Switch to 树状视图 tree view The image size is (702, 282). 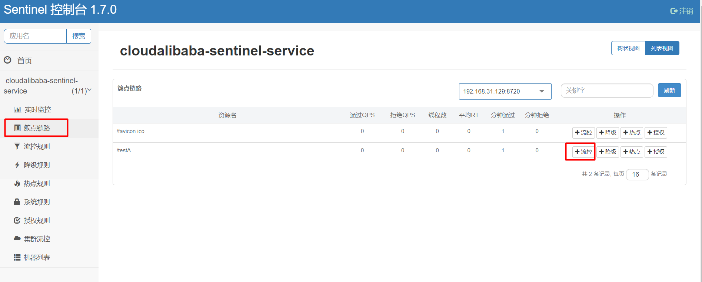point(628,48)
